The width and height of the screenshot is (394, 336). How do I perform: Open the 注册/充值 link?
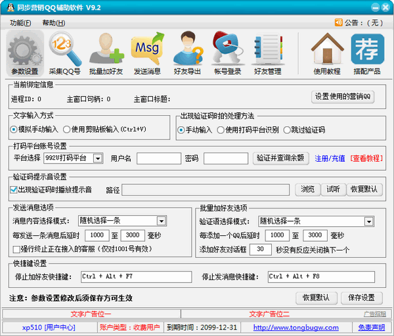coord(330,158)
